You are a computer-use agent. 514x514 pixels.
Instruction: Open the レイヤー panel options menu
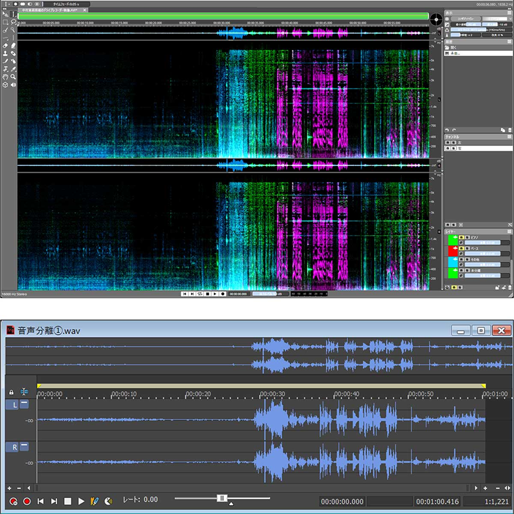pos(510,231)
